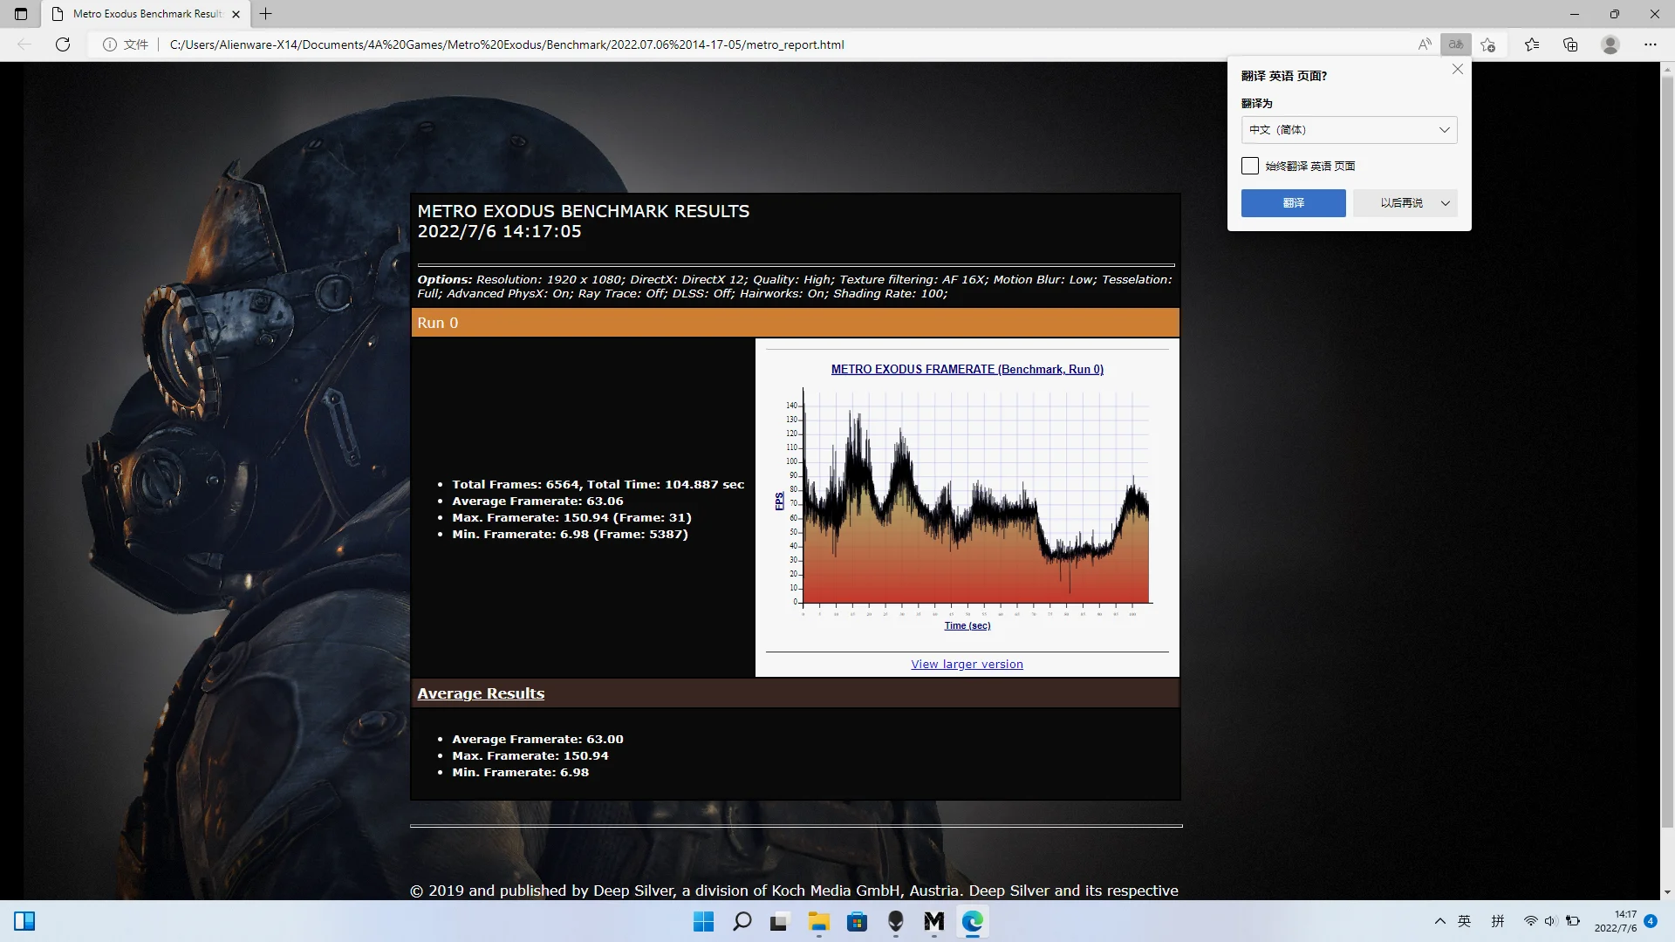Click the blue Translate button
The width and height of the screenshot is (1675, 942).
(1293, 203)
